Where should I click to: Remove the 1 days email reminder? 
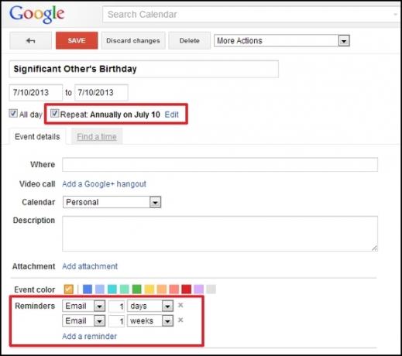180,306
